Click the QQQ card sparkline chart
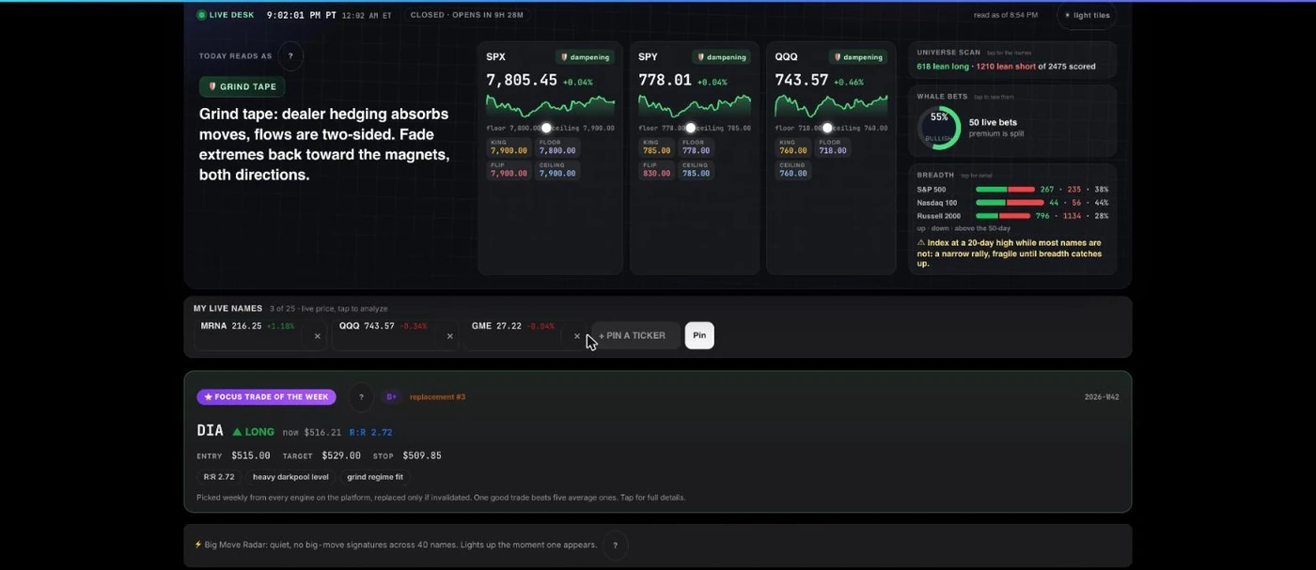The image size is (1316, 570). coord(831,105)
